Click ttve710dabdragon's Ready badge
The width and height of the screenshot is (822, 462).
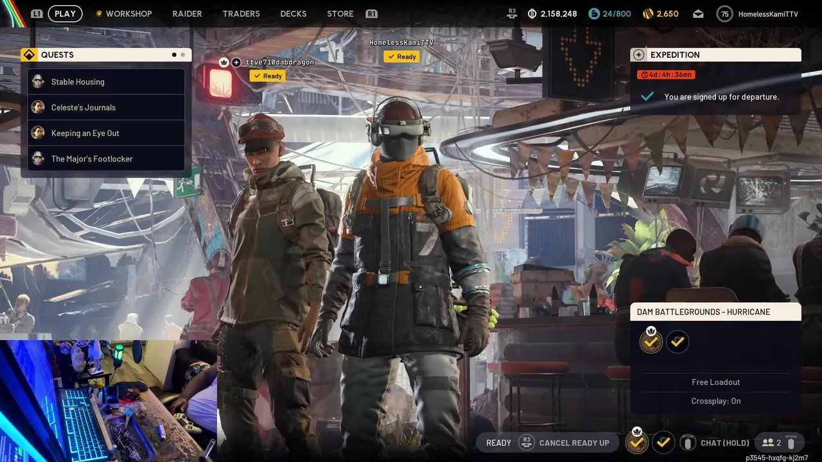pos(268,76)
